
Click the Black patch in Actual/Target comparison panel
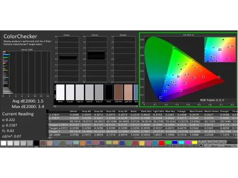coord(109,92)
